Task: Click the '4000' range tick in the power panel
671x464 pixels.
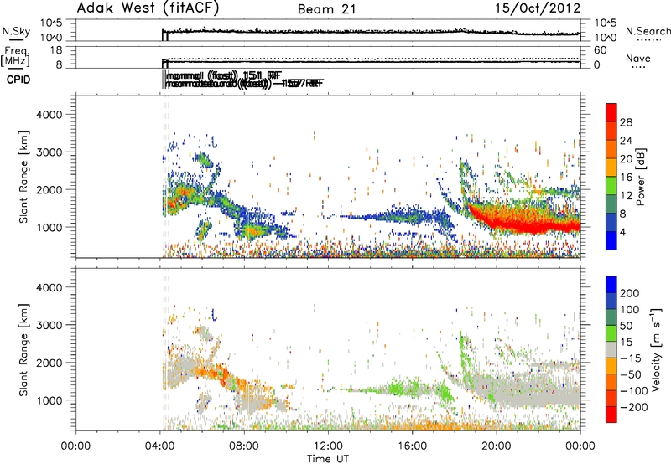Action: (49, 115)
